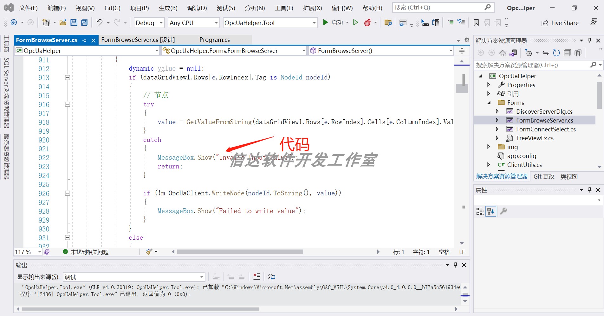
Task: Collapse if block at line 926
Action: (67, 193)
